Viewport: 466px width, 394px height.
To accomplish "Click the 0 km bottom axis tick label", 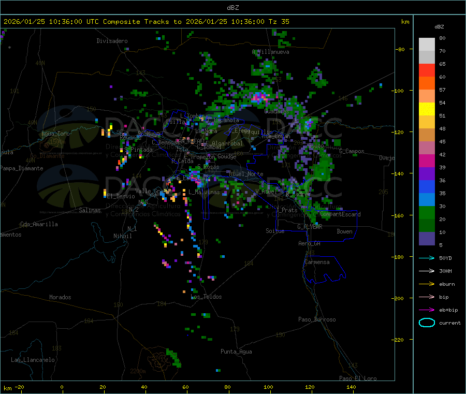I will pyautogui.click(x=62, y=387).
